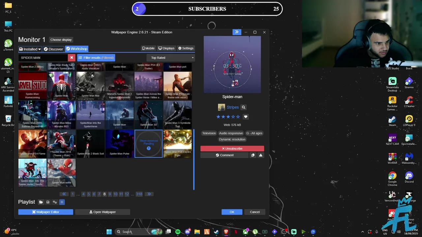Click Audio responsive tag

pos(231,133)
